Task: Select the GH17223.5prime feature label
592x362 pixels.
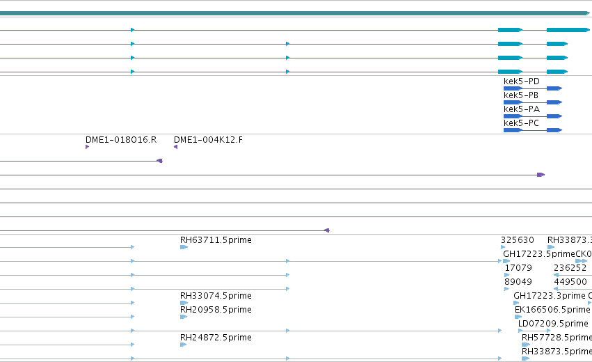Action: pos(539,254)
